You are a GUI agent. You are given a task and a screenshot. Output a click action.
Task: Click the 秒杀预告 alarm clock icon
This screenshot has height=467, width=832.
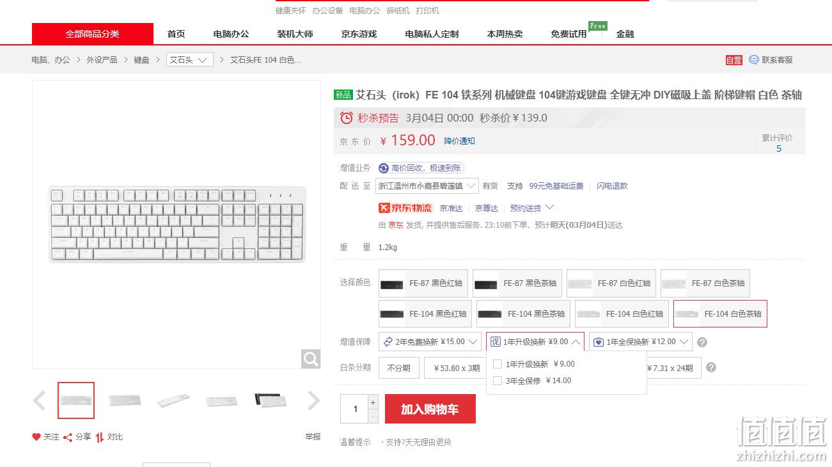pos(347,118)
